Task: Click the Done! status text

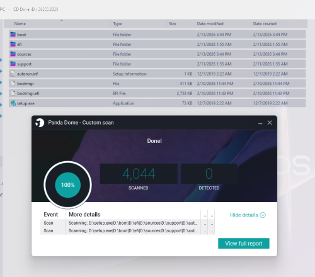Action: click(154, 141)
